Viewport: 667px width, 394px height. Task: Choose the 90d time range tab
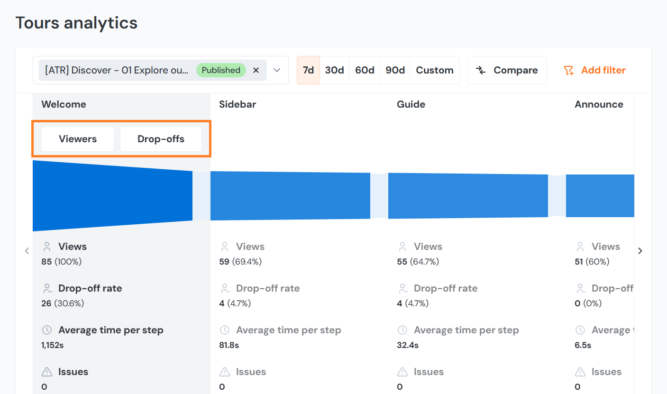[395, 70]
